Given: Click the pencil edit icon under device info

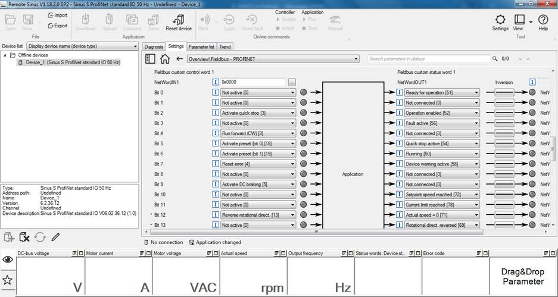Looking at the screenshot, I should (55, 237).
